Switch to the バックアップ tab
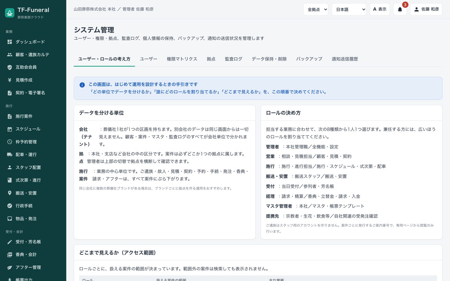This screenshot has height=281, width=450. pyautogui.click(x=309, y=59)
